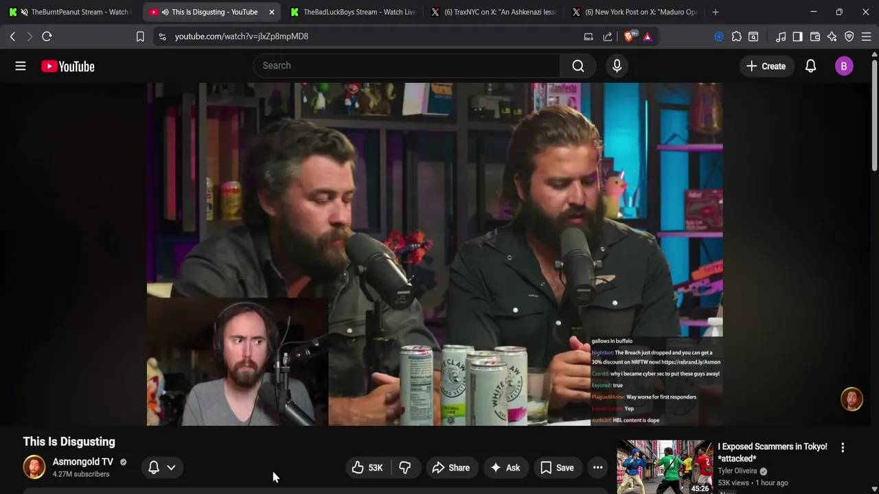Like the video with thumbs up
This screenshot has height=494, width=879.
367,468
